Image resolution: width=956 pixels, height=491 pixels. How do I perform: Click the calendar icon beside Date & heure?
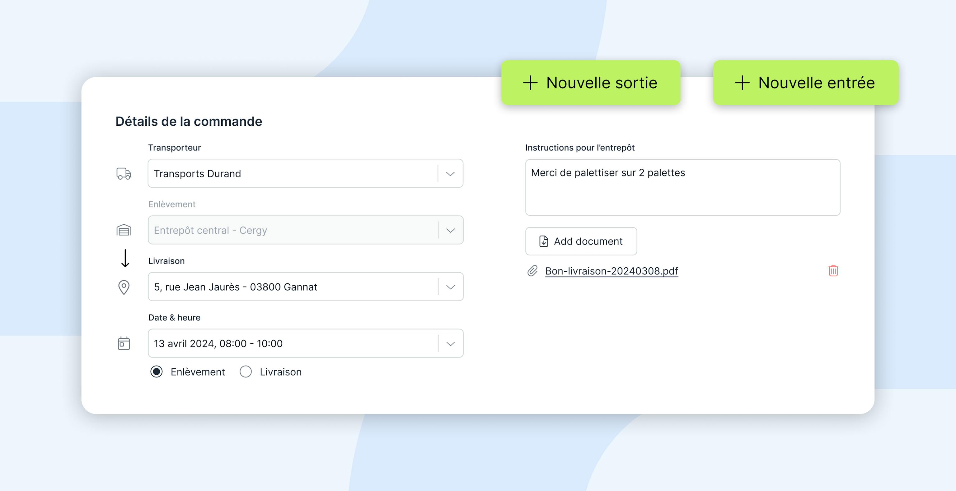[x=124, y=343]
